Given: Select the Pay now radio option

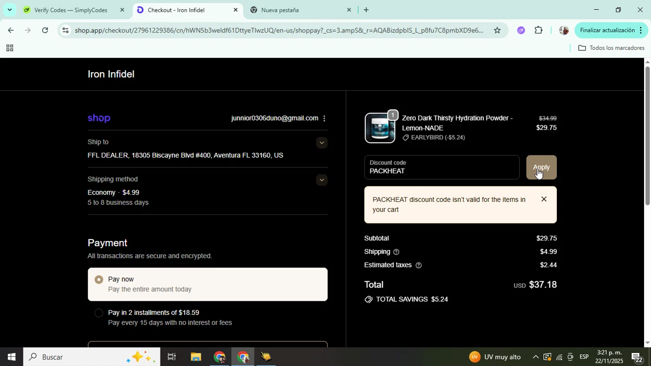Looking at the screenshot, I should 99,280.
